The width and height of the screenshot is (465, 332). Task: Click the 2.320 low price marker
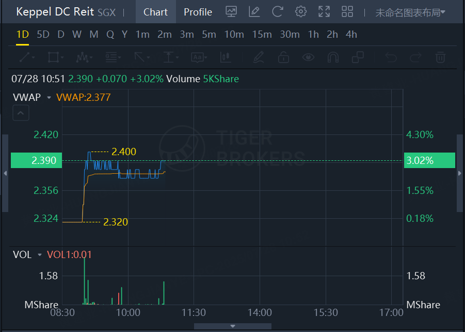(116, 222)
